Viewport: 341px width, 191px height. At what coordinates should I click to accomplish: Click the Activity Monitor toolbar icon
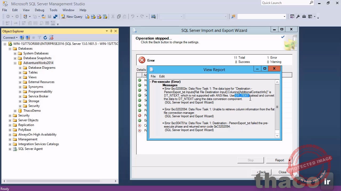pos(153,16)
